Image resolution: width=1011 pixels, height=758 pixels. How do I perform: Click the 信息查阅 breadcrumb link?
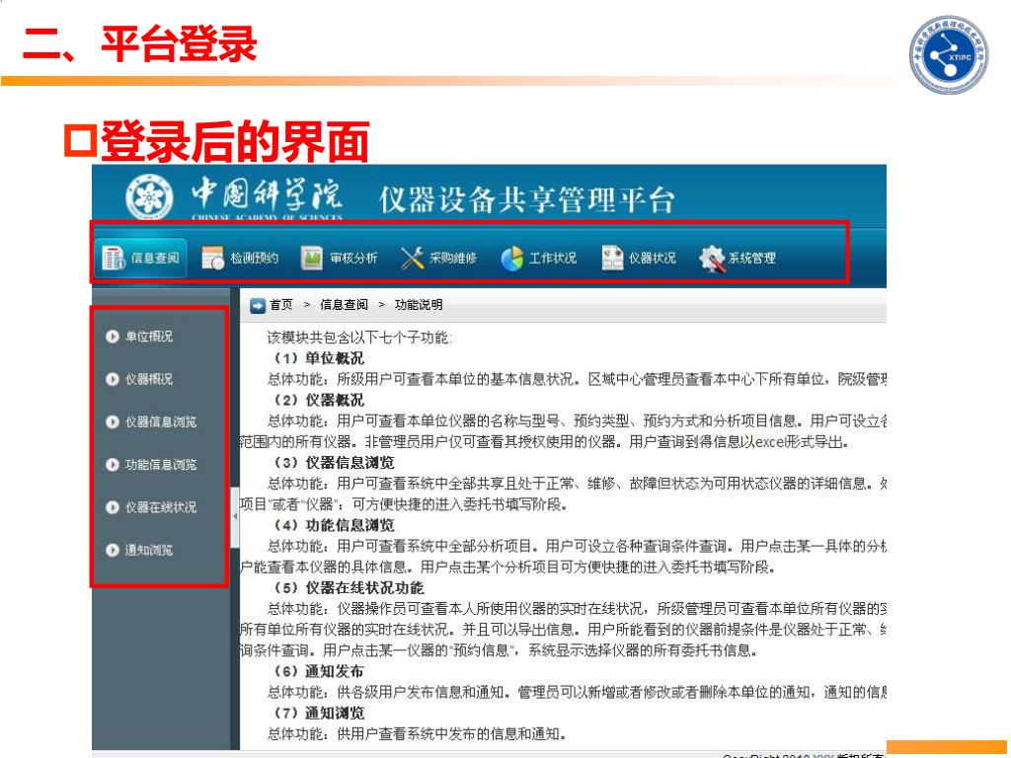click(x=344, y=305)
